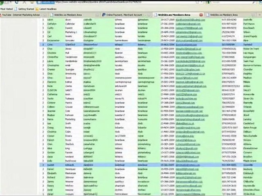Select the highlighted Chris Crawford row
The width and height of the screenshot is (262, 196).
point(150,45)
